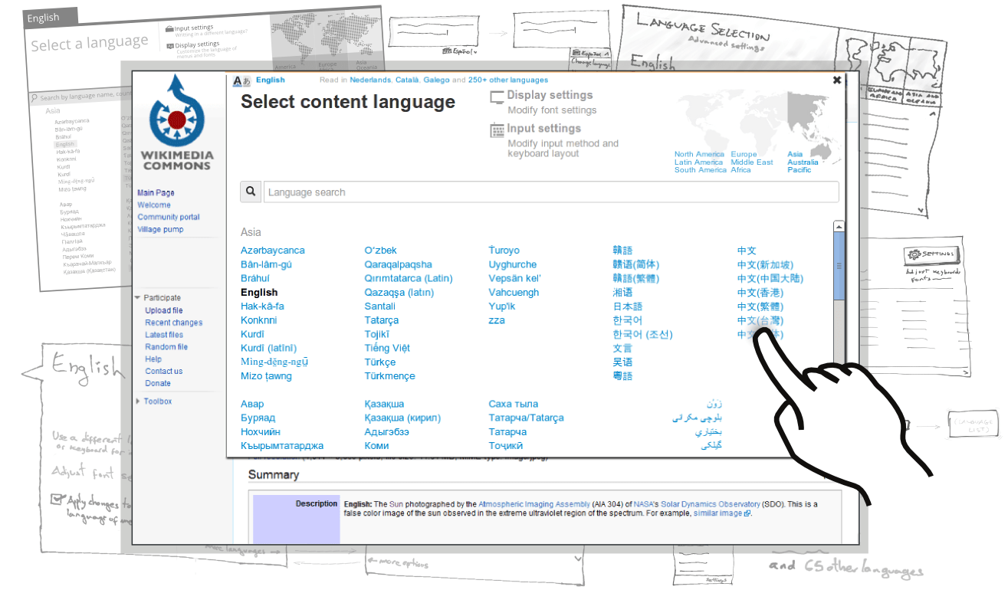This screenshot has height=603, width=1008.
Task: Open Random file in sidebar
Action: coord(166,347)
